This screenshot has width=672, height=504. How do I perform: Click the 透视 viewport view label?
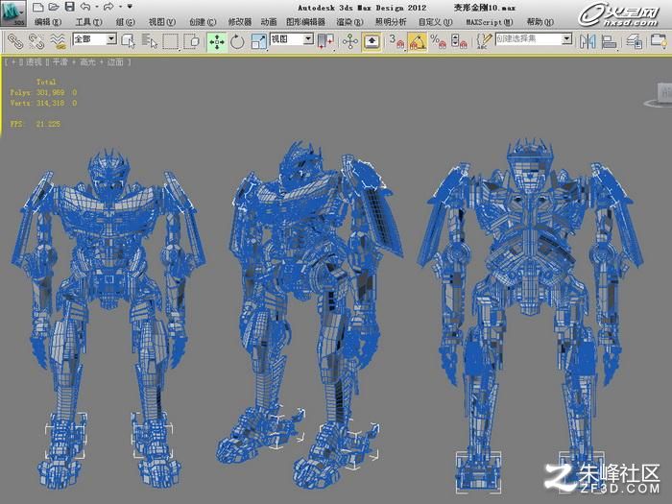click(34, 62)
